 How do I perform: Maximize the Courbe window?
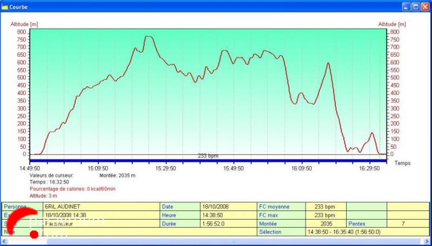[x=415, y=7]
